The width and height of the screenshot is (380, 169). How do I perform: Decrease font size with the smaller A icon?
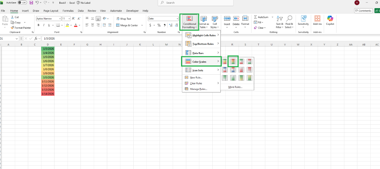79,18
